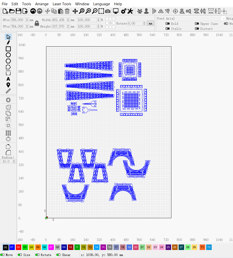The width and height of the screenshot is (233, 258).
Task: Expand the Font dropdown showing Arial
Action: click(x=223, y=19)
